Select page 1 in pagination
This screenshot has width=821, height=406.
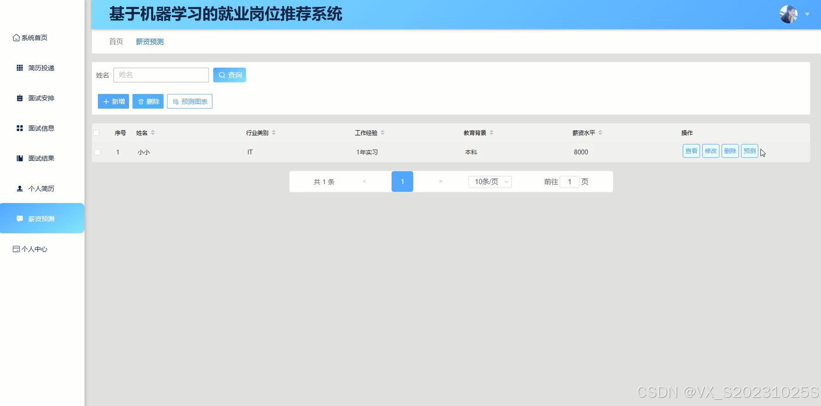tap(402, 181)
